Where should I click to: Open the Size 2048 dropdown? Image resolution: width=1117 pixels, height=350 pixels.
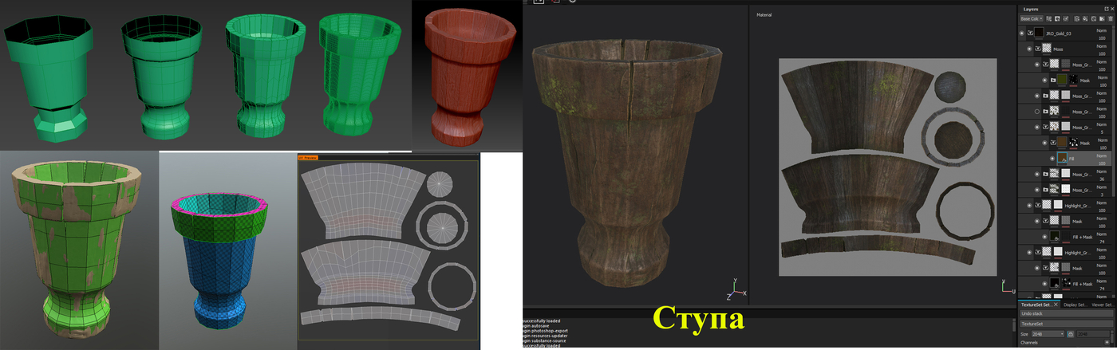click(x=1048, y=334)
